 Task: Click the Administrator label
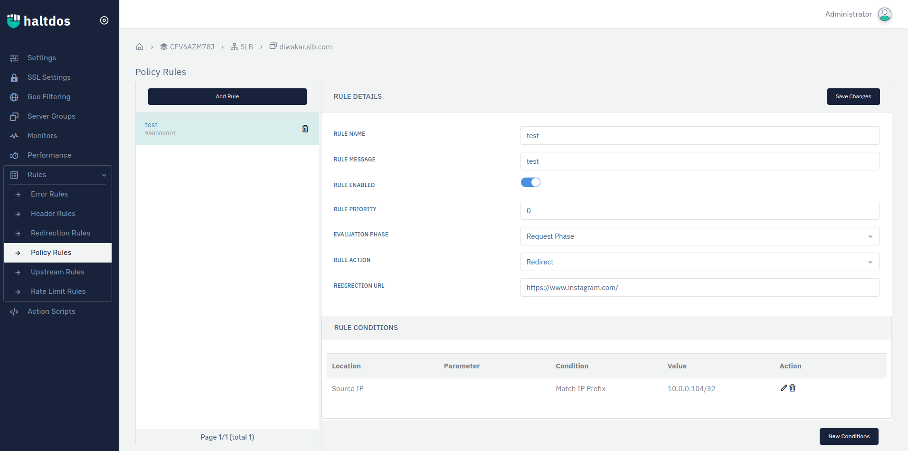pos(849,14)
